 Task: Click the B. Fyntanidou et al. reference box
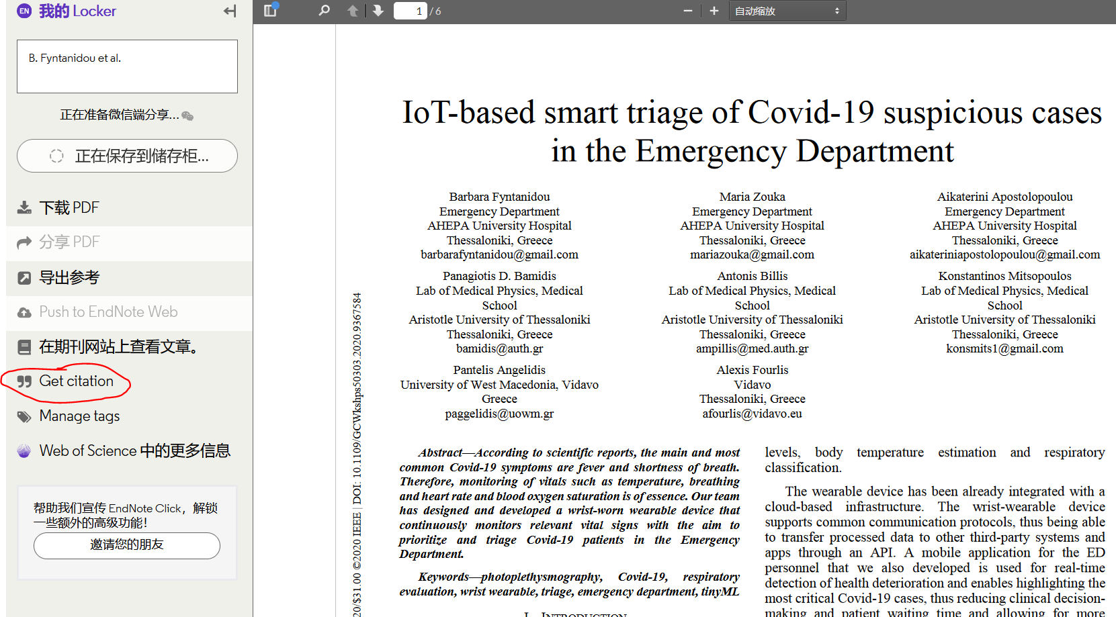click(x=127, y=66)
